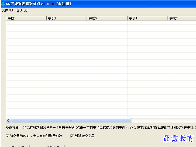Open the 文件(F) menu

pyautogui.click(x=7, y=10)
